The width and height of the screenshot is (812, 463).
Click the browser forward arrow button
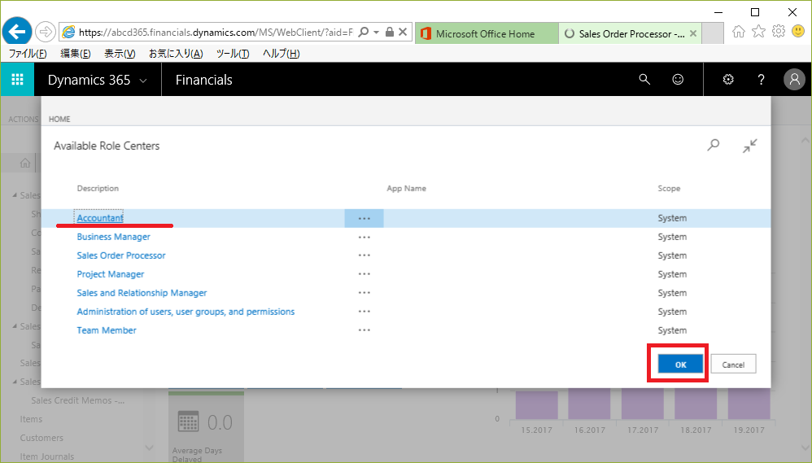click(x=46, y=32)
